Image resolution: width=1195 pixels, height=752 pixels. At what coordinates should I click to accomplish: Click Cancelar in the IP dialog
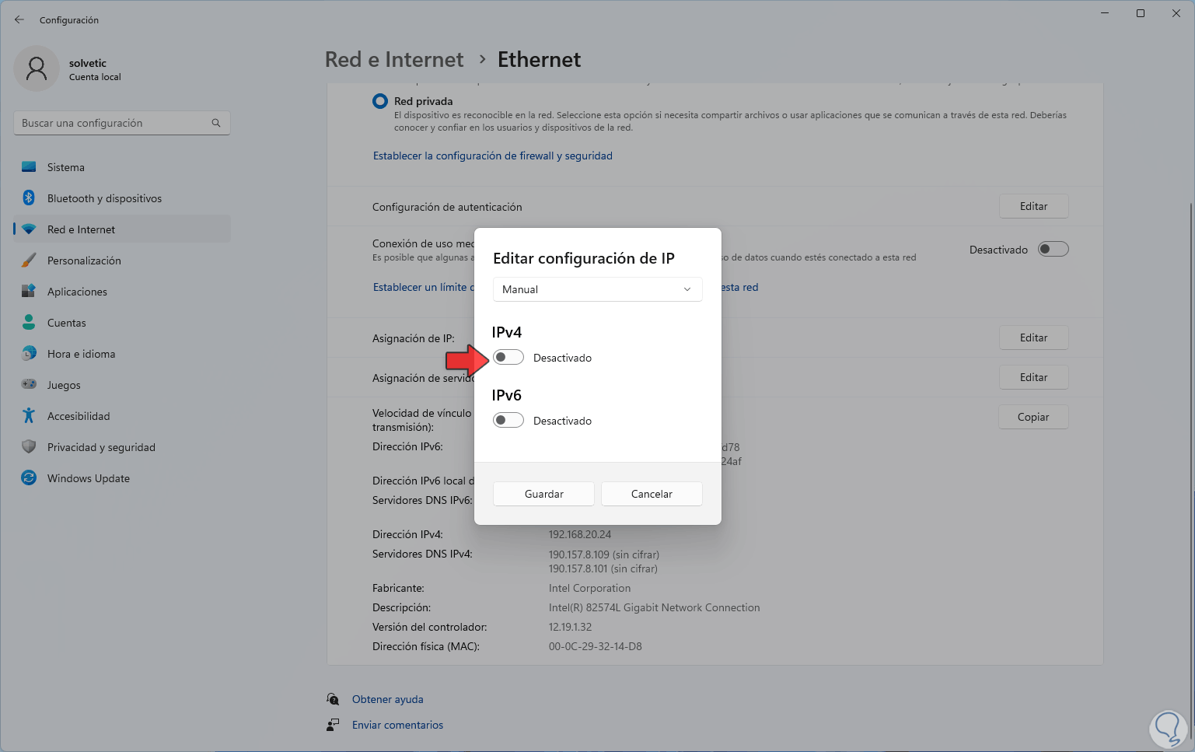click(x=652, y=494)
